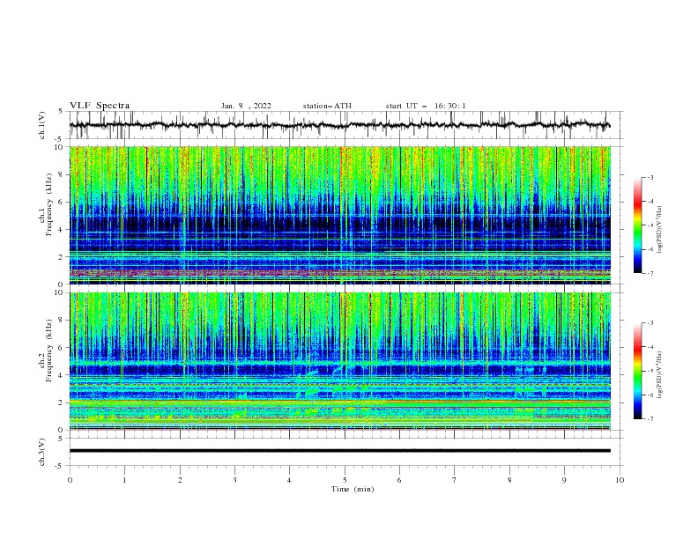
Task: Click the ch.1 voltage waveform trace
Action: tap(339, 125)
